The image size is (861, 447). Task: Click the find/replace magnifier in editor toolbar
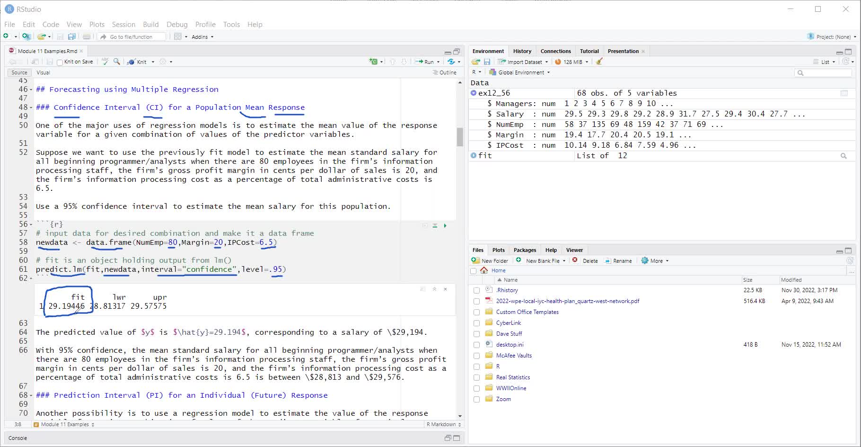tap(116, 62)
